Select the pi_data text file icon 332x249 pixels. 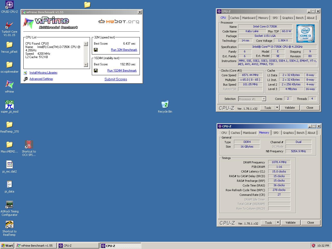(9, 184)
